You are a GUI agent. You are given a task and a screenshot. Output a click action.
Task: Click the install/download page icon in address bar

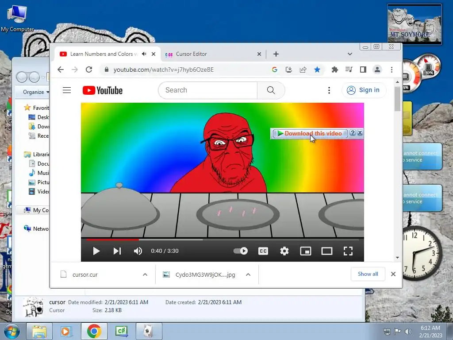pyautogui.click(x=288, y=70)
